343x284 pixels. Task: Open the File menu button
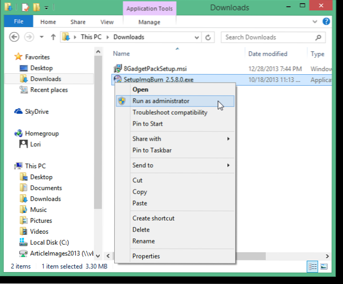click(x=18, y=22)
